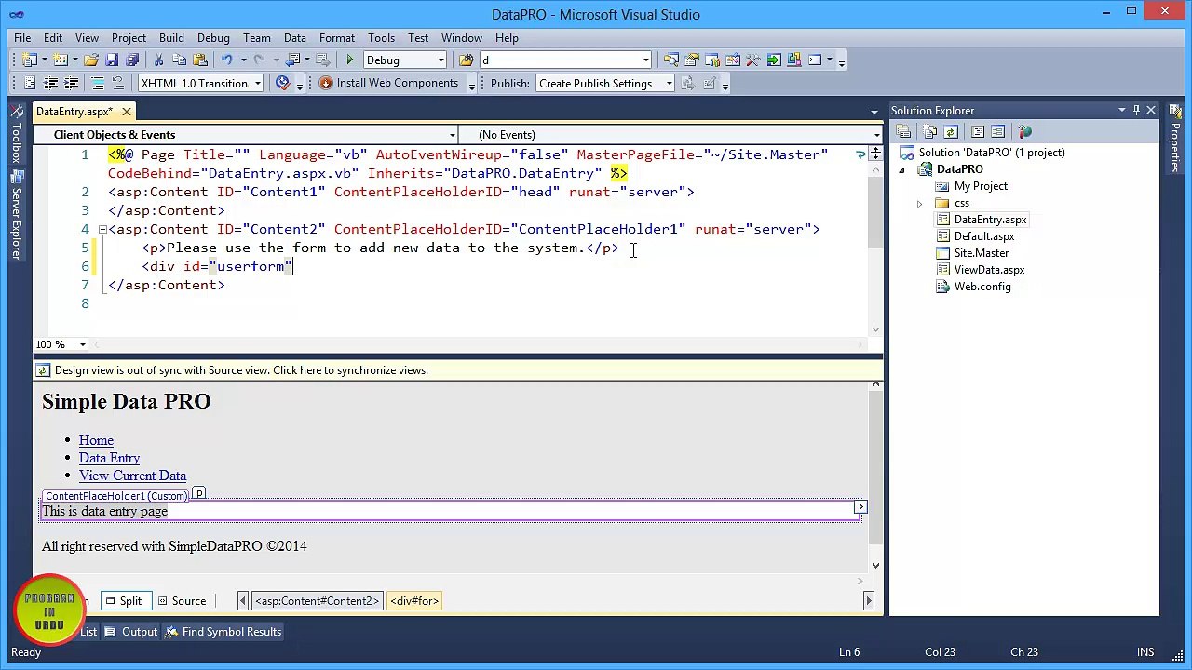This screenshot has width=1192, height=670.
Task: Click the View Current Data link
Action: [x=132, y=476]
